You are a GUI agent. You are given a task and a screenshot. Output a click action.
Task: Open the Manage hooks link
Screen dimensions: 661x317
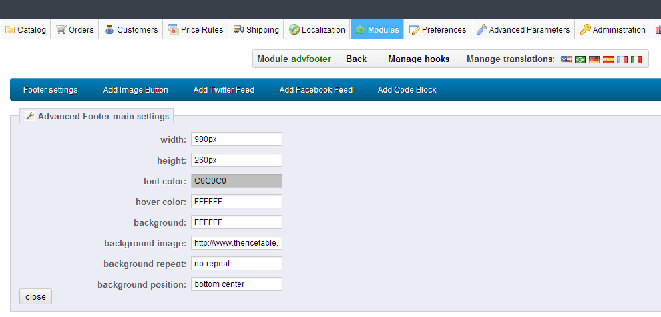419,59
